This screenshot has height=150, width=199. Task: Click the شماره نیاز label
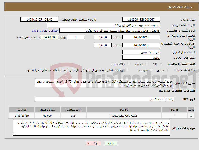pos(188,20)
